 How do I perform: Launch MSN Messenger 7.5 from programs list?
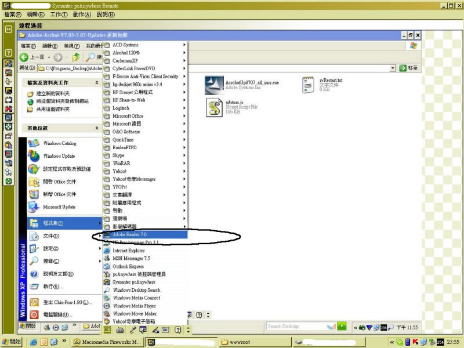[132, 258]
